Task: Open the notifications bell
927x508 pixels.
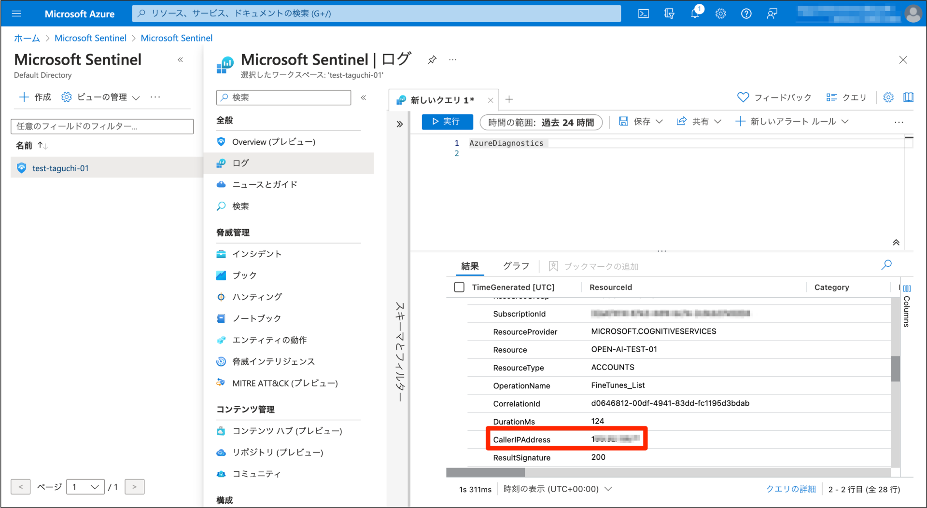Action: coord(695,13)
